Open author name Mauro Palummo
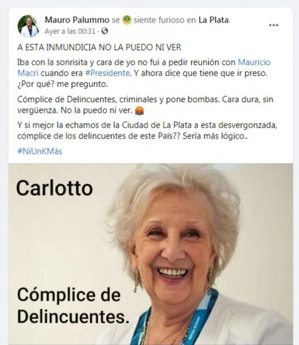Viewport: 299px width, 345px height. click(77, 20)
